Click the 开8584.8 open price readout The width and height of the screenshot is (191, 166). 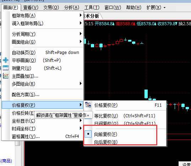(104, 23)
